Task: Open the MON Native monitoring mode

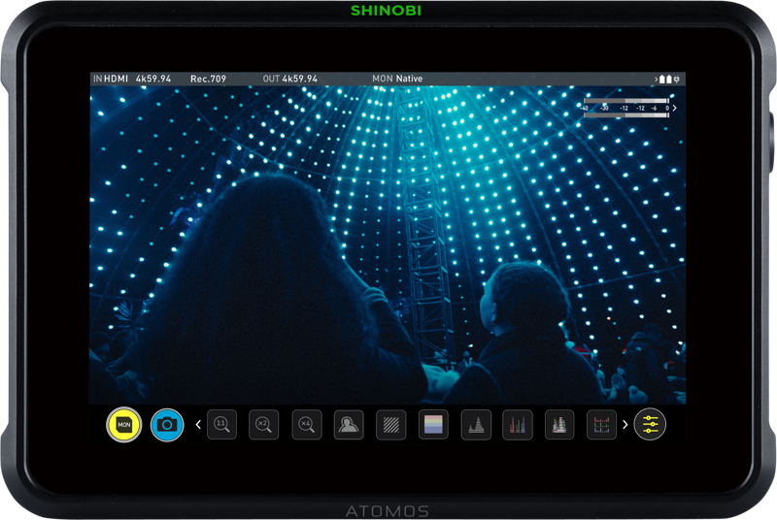Action: (x=397, y=79)
